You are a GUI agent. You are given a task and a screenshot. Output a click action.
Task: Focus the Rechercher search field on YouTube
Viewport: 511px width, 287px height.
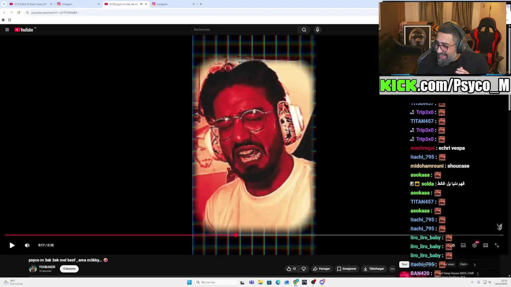tap(244, 29)
